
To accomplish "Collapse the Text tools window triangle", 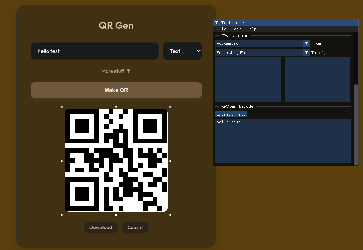I will 216,23.
